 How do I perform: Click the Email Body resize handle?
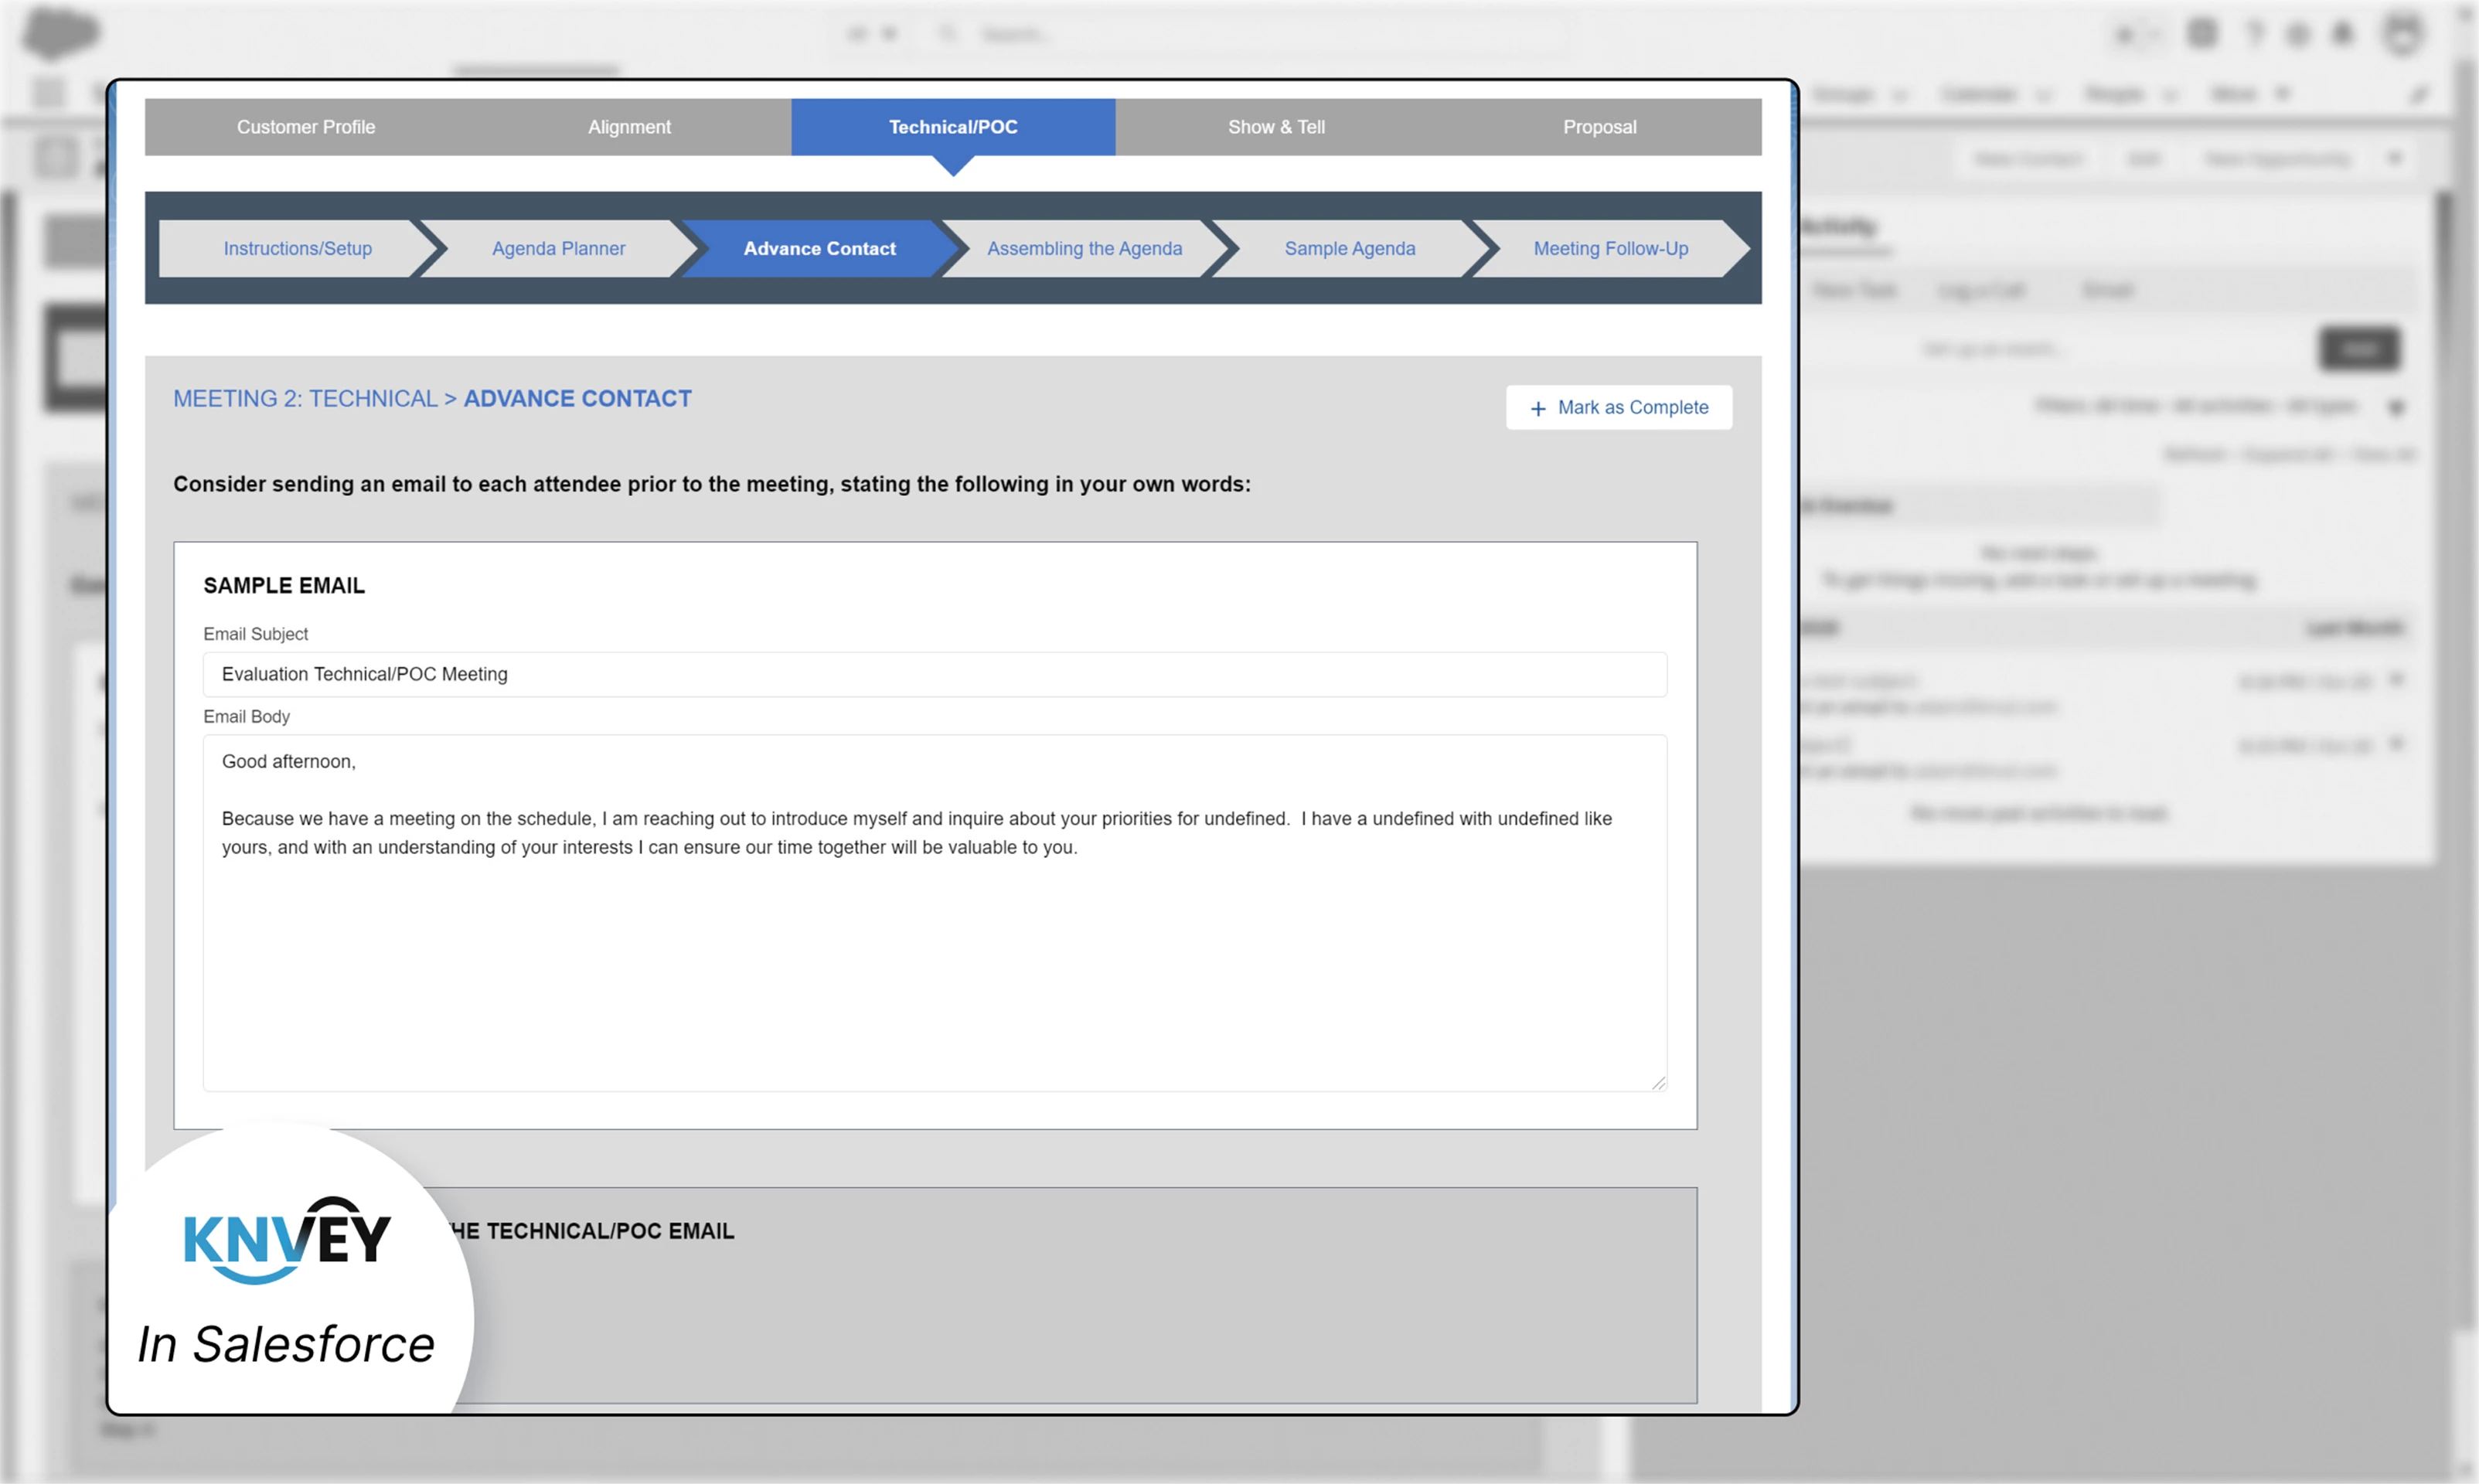tap(1658, 1083)
